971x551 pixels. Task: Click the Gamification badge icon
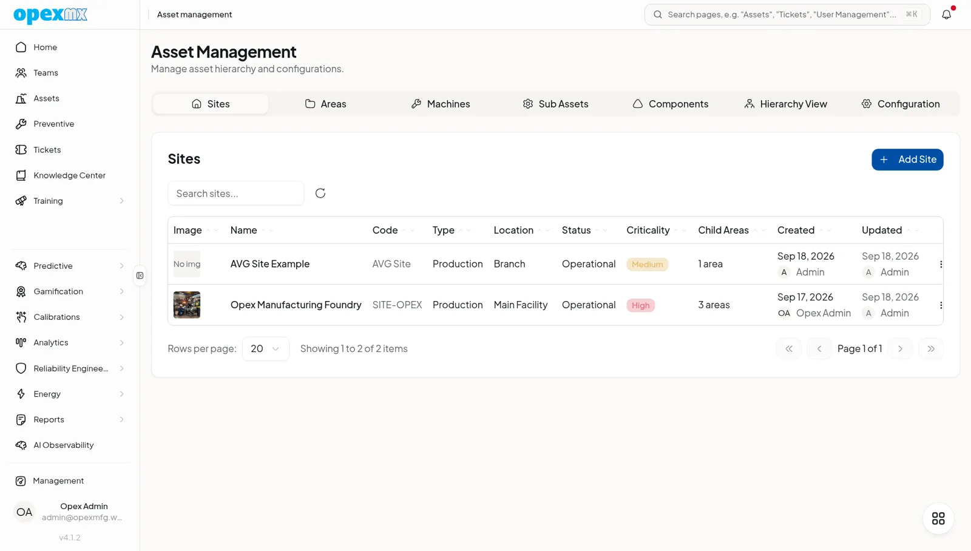click(x=21, y=291)
